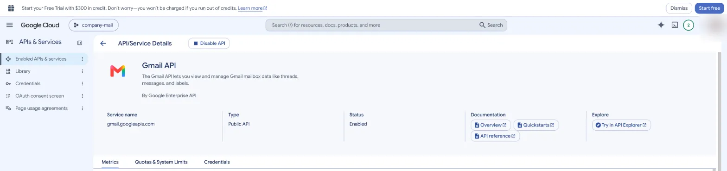Switch to Quotas & System Limits tab
Screen dimensions: 727x171
click(161, 162)
